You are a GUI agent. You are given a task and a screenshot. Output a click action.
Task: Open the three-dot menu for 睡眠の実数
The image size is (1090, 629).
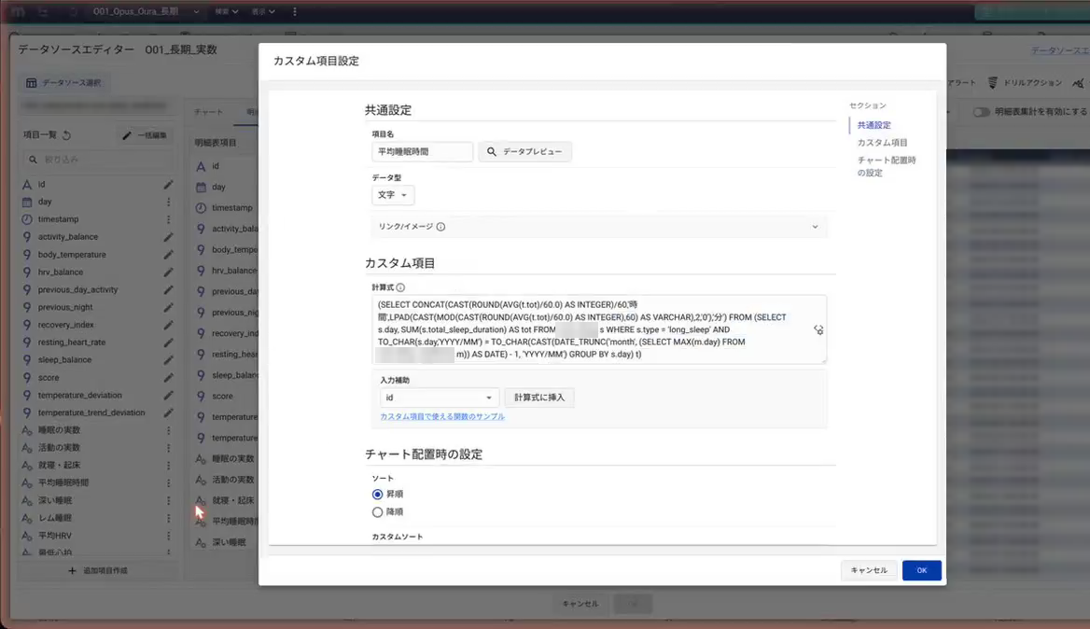click(168, 430)
